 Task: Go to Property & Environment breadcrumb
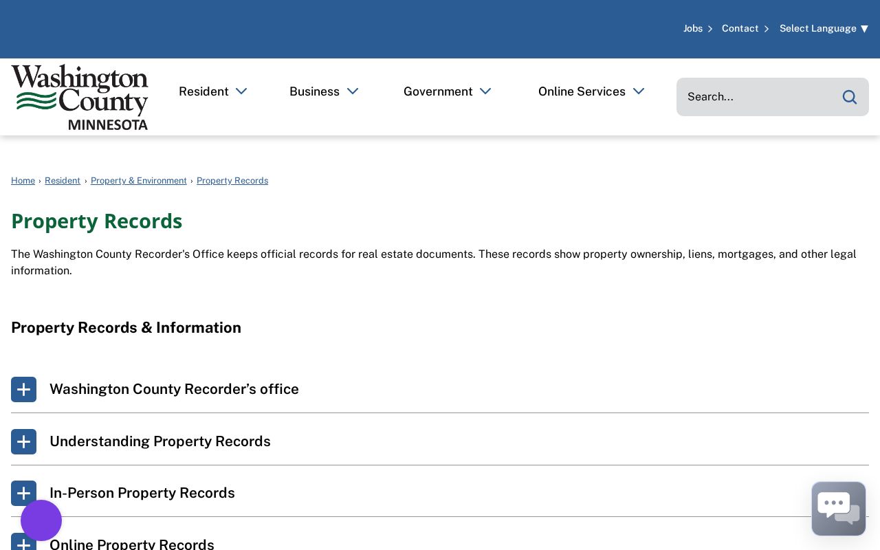139,180
